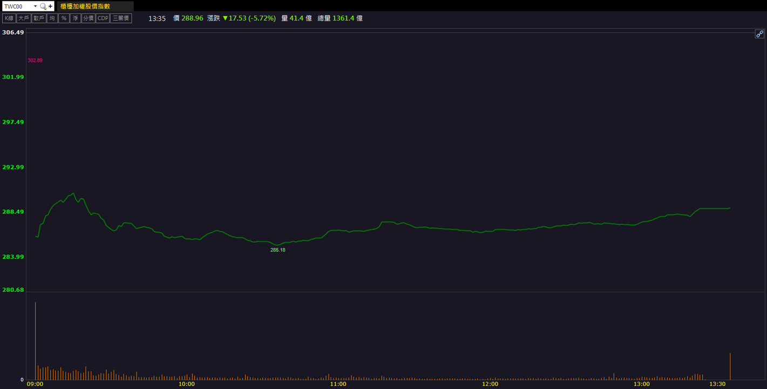Switch to K線 candlestick view
The image size is (767, 389).
coord(9,18)
